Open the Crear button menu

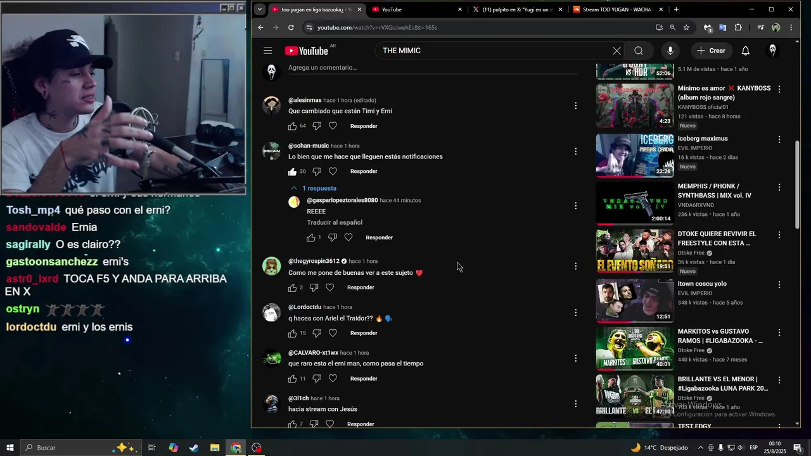tap(712, 51)
